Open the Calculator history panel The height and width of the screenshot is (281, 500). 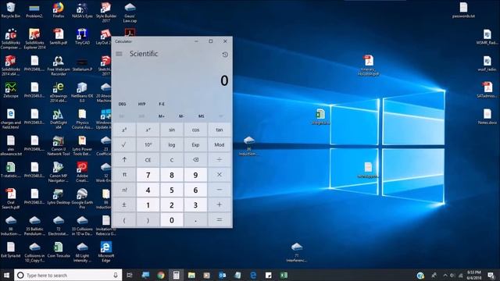(x=225, y=55)
